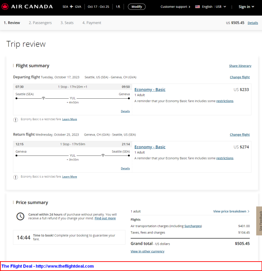Click the YUL stop on return flight
Screen dimensions: 262x271
coord(72,155)
